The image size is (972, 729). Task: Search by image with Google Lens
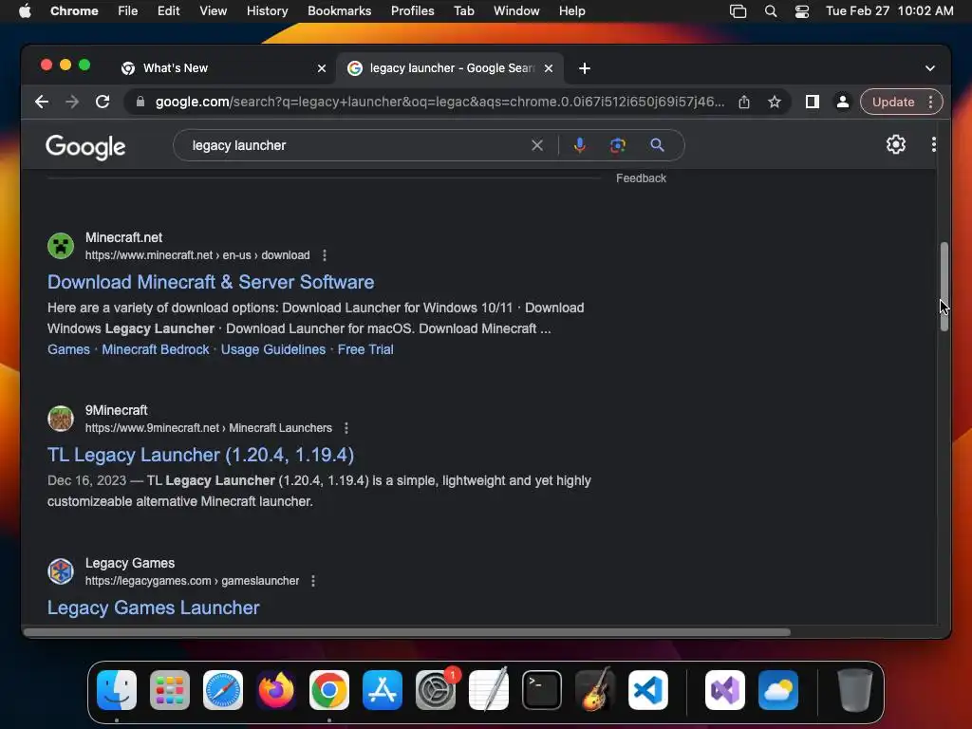click(x=617, y=145)
